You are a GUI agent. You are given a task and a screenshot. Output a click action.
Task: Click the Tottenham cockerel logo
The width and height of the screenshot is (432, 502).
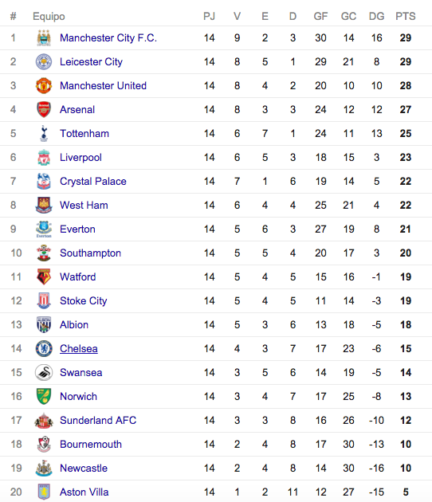coord(44,134)
